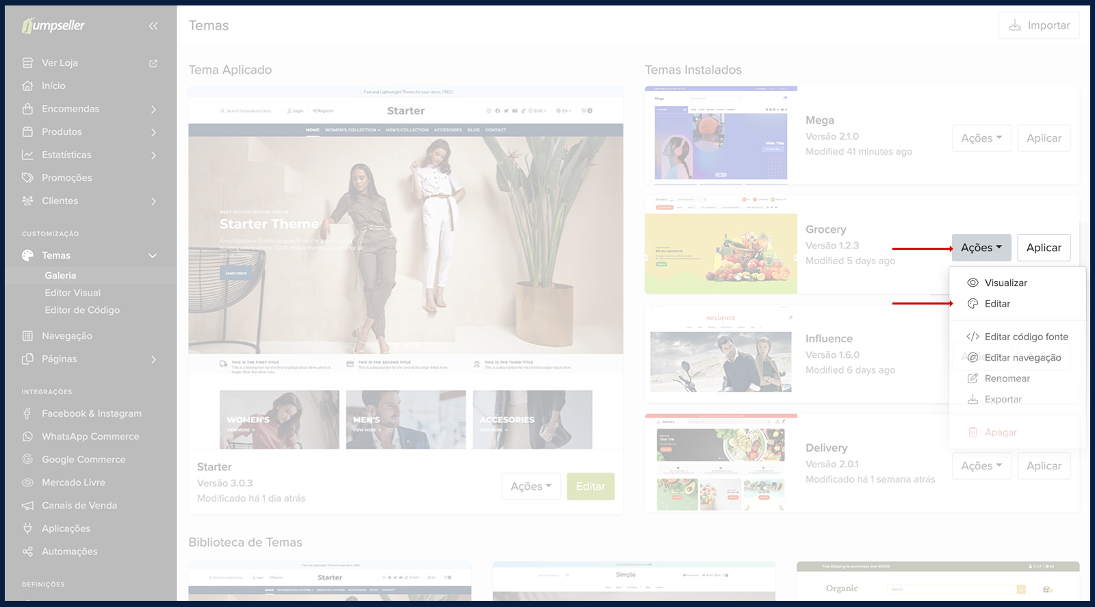Click the applied Starter theme preview
Screen dimensions: 1095x607
[406, 267]
